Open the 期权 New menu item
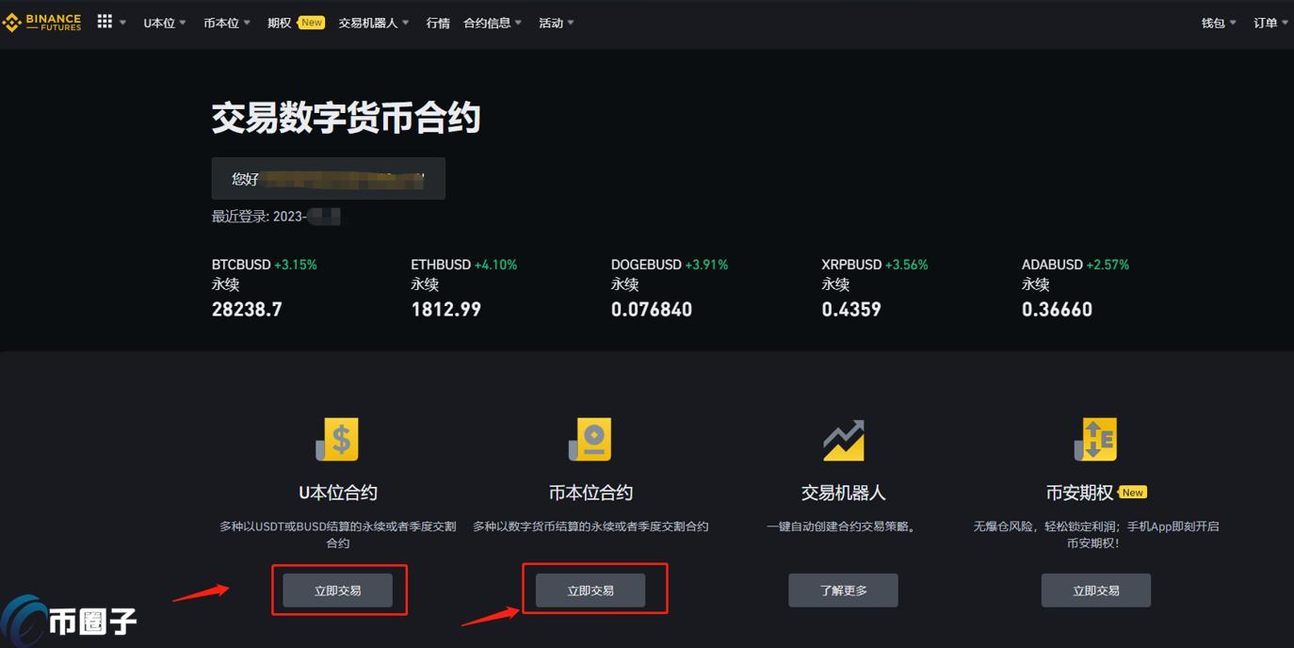1294x648 pixels. [296, 23]
